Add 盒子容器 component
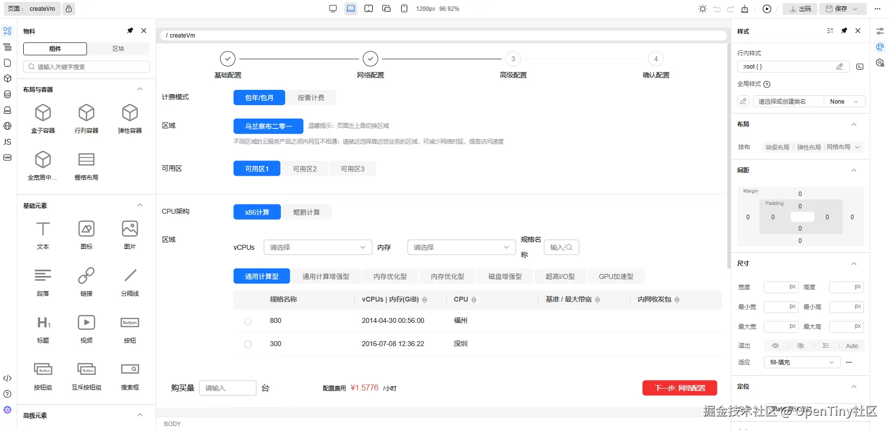 tap(43, 119)
